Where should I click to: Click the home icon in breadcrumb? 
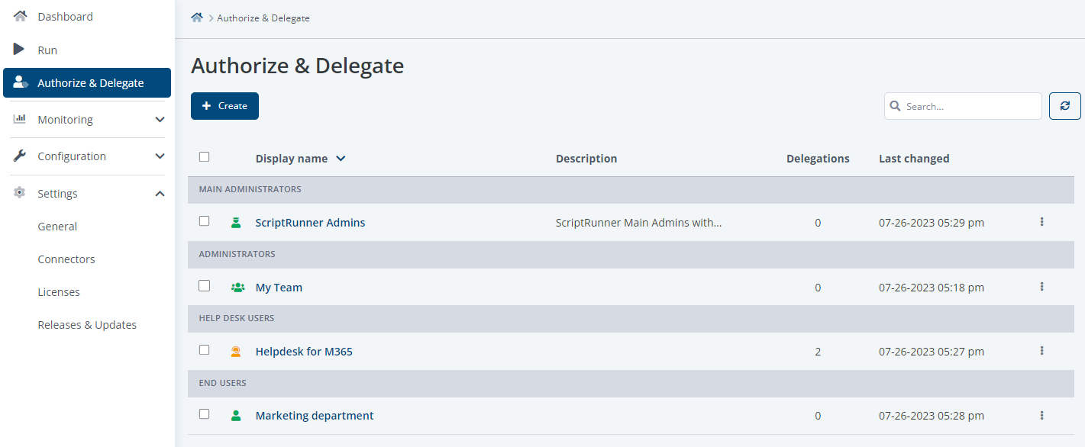197,18
